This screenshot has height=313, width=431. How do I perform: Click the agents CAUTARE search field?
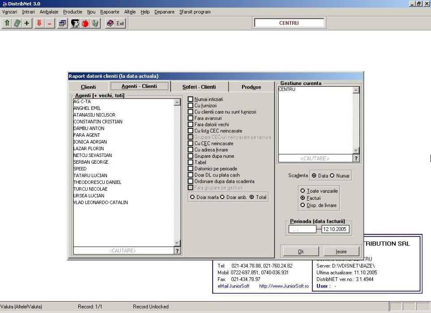point(124,251)
